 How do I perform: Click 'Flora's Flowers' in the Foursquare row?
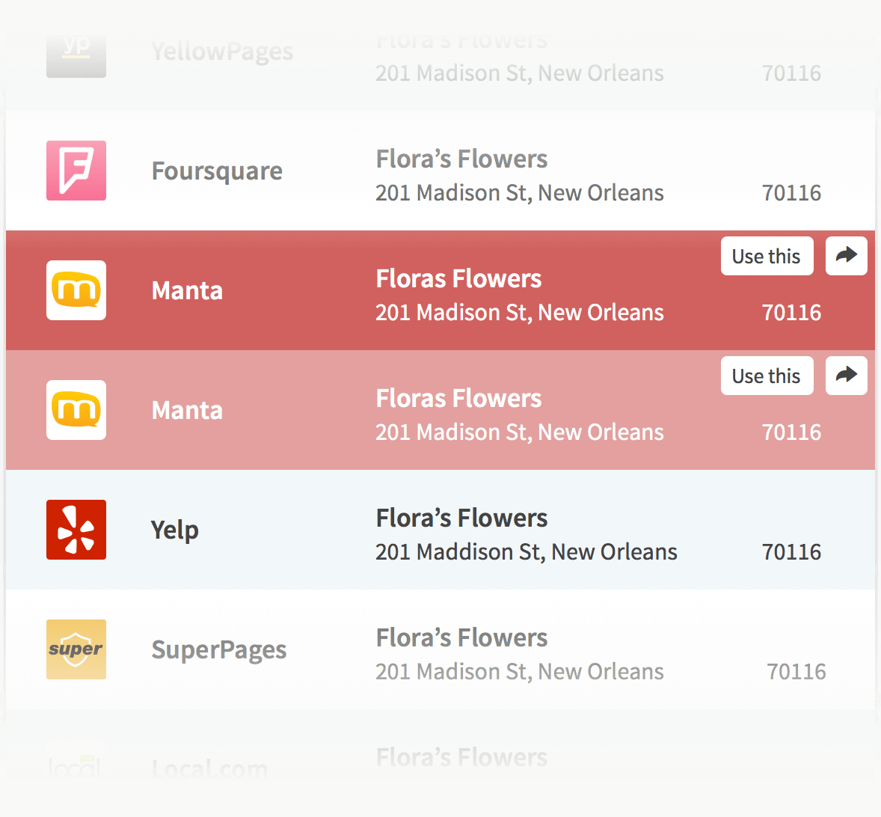461,159
